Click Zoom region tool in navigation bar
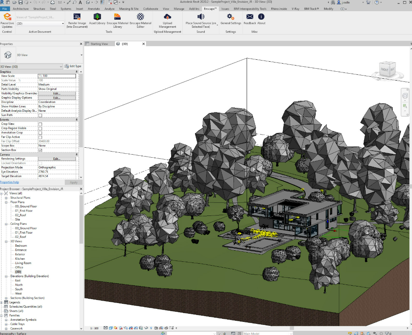This screenshot has width=412, height=335. coord(405,106)
